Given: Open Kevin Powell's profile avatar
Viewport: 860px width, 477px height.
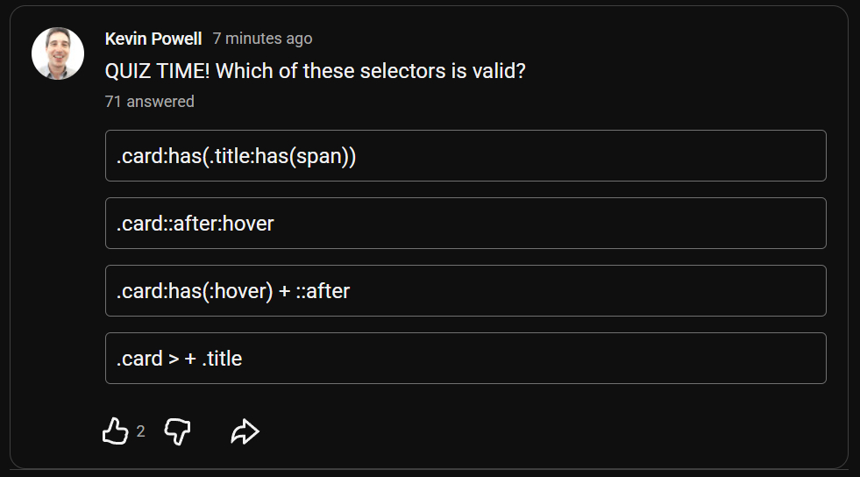Looking at the screenshot, I should 58,53.
